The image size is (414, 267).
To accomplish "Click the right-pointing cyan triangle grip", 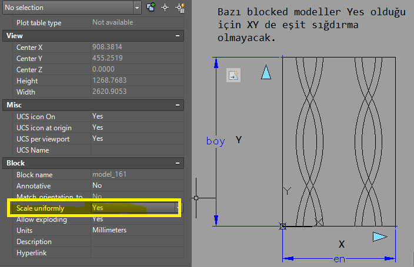I will (380, 236).
